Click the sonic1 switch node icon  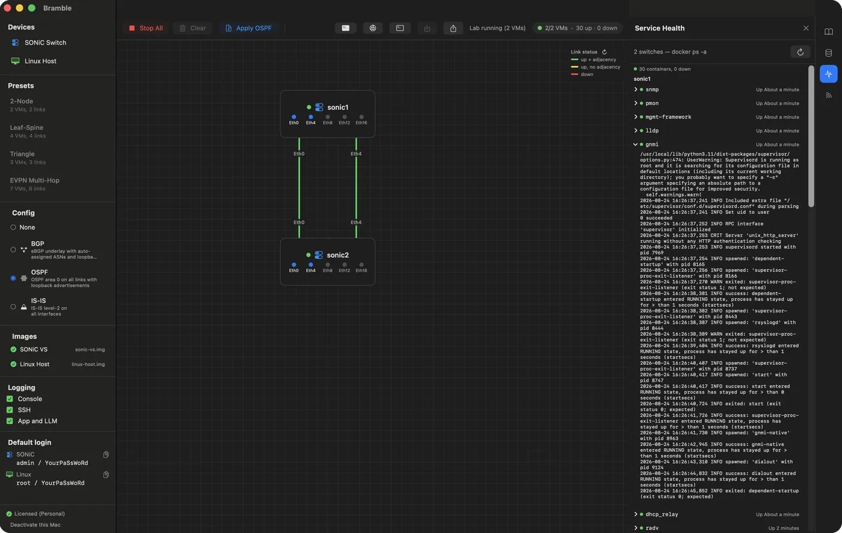[319, 107]
